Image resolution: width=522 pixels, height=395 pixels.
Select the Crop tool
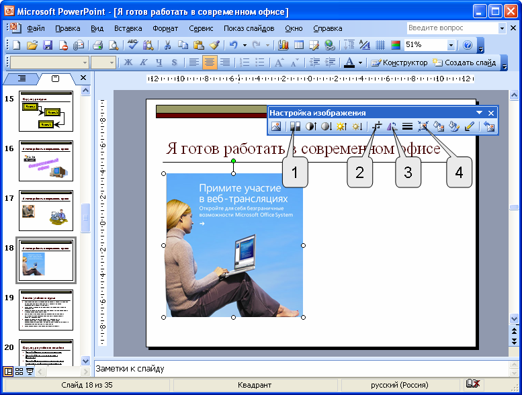click(x=377, y=126)
